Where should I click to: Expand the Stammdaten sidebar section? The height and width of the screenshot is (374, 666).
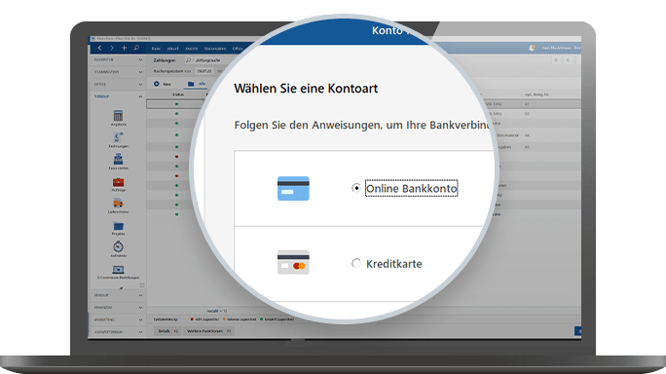pos(118,72)
